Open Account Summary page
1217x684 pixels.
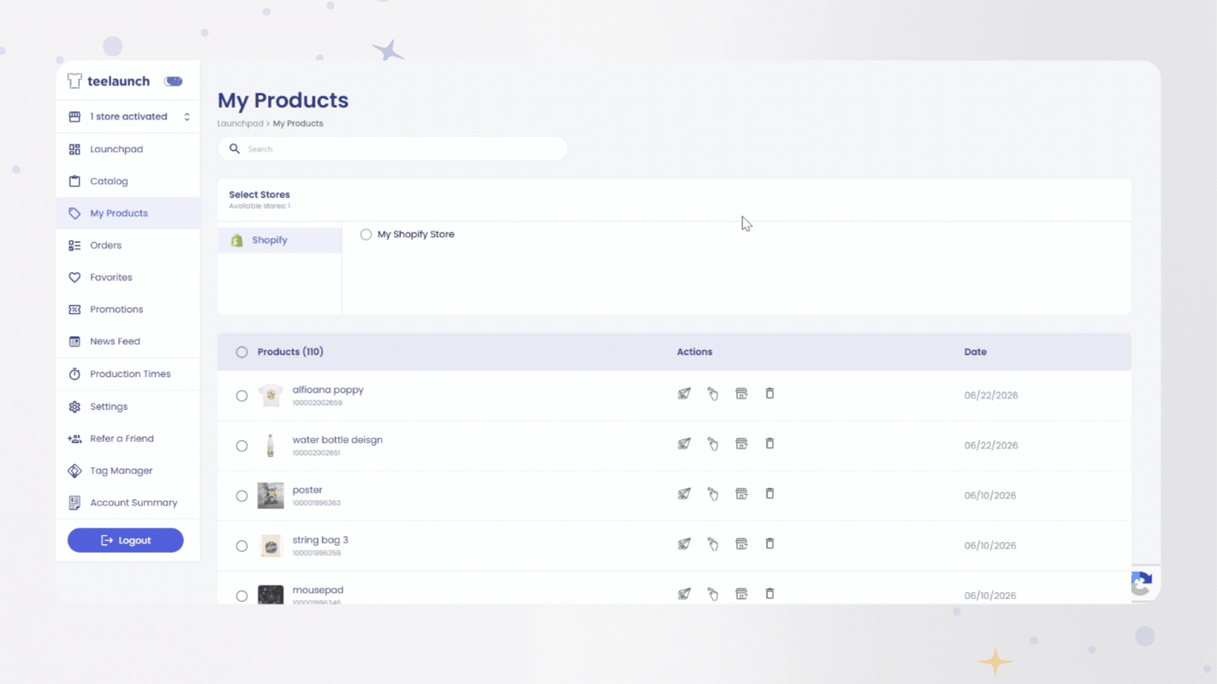[128, 502]
